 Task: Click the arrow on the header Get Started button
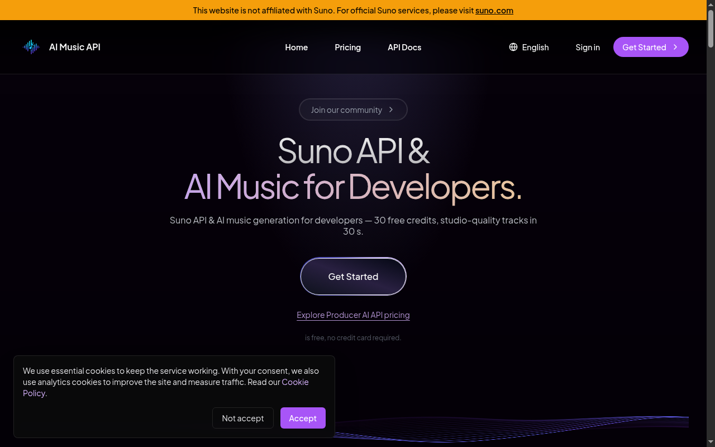click(x=675, y=47)
